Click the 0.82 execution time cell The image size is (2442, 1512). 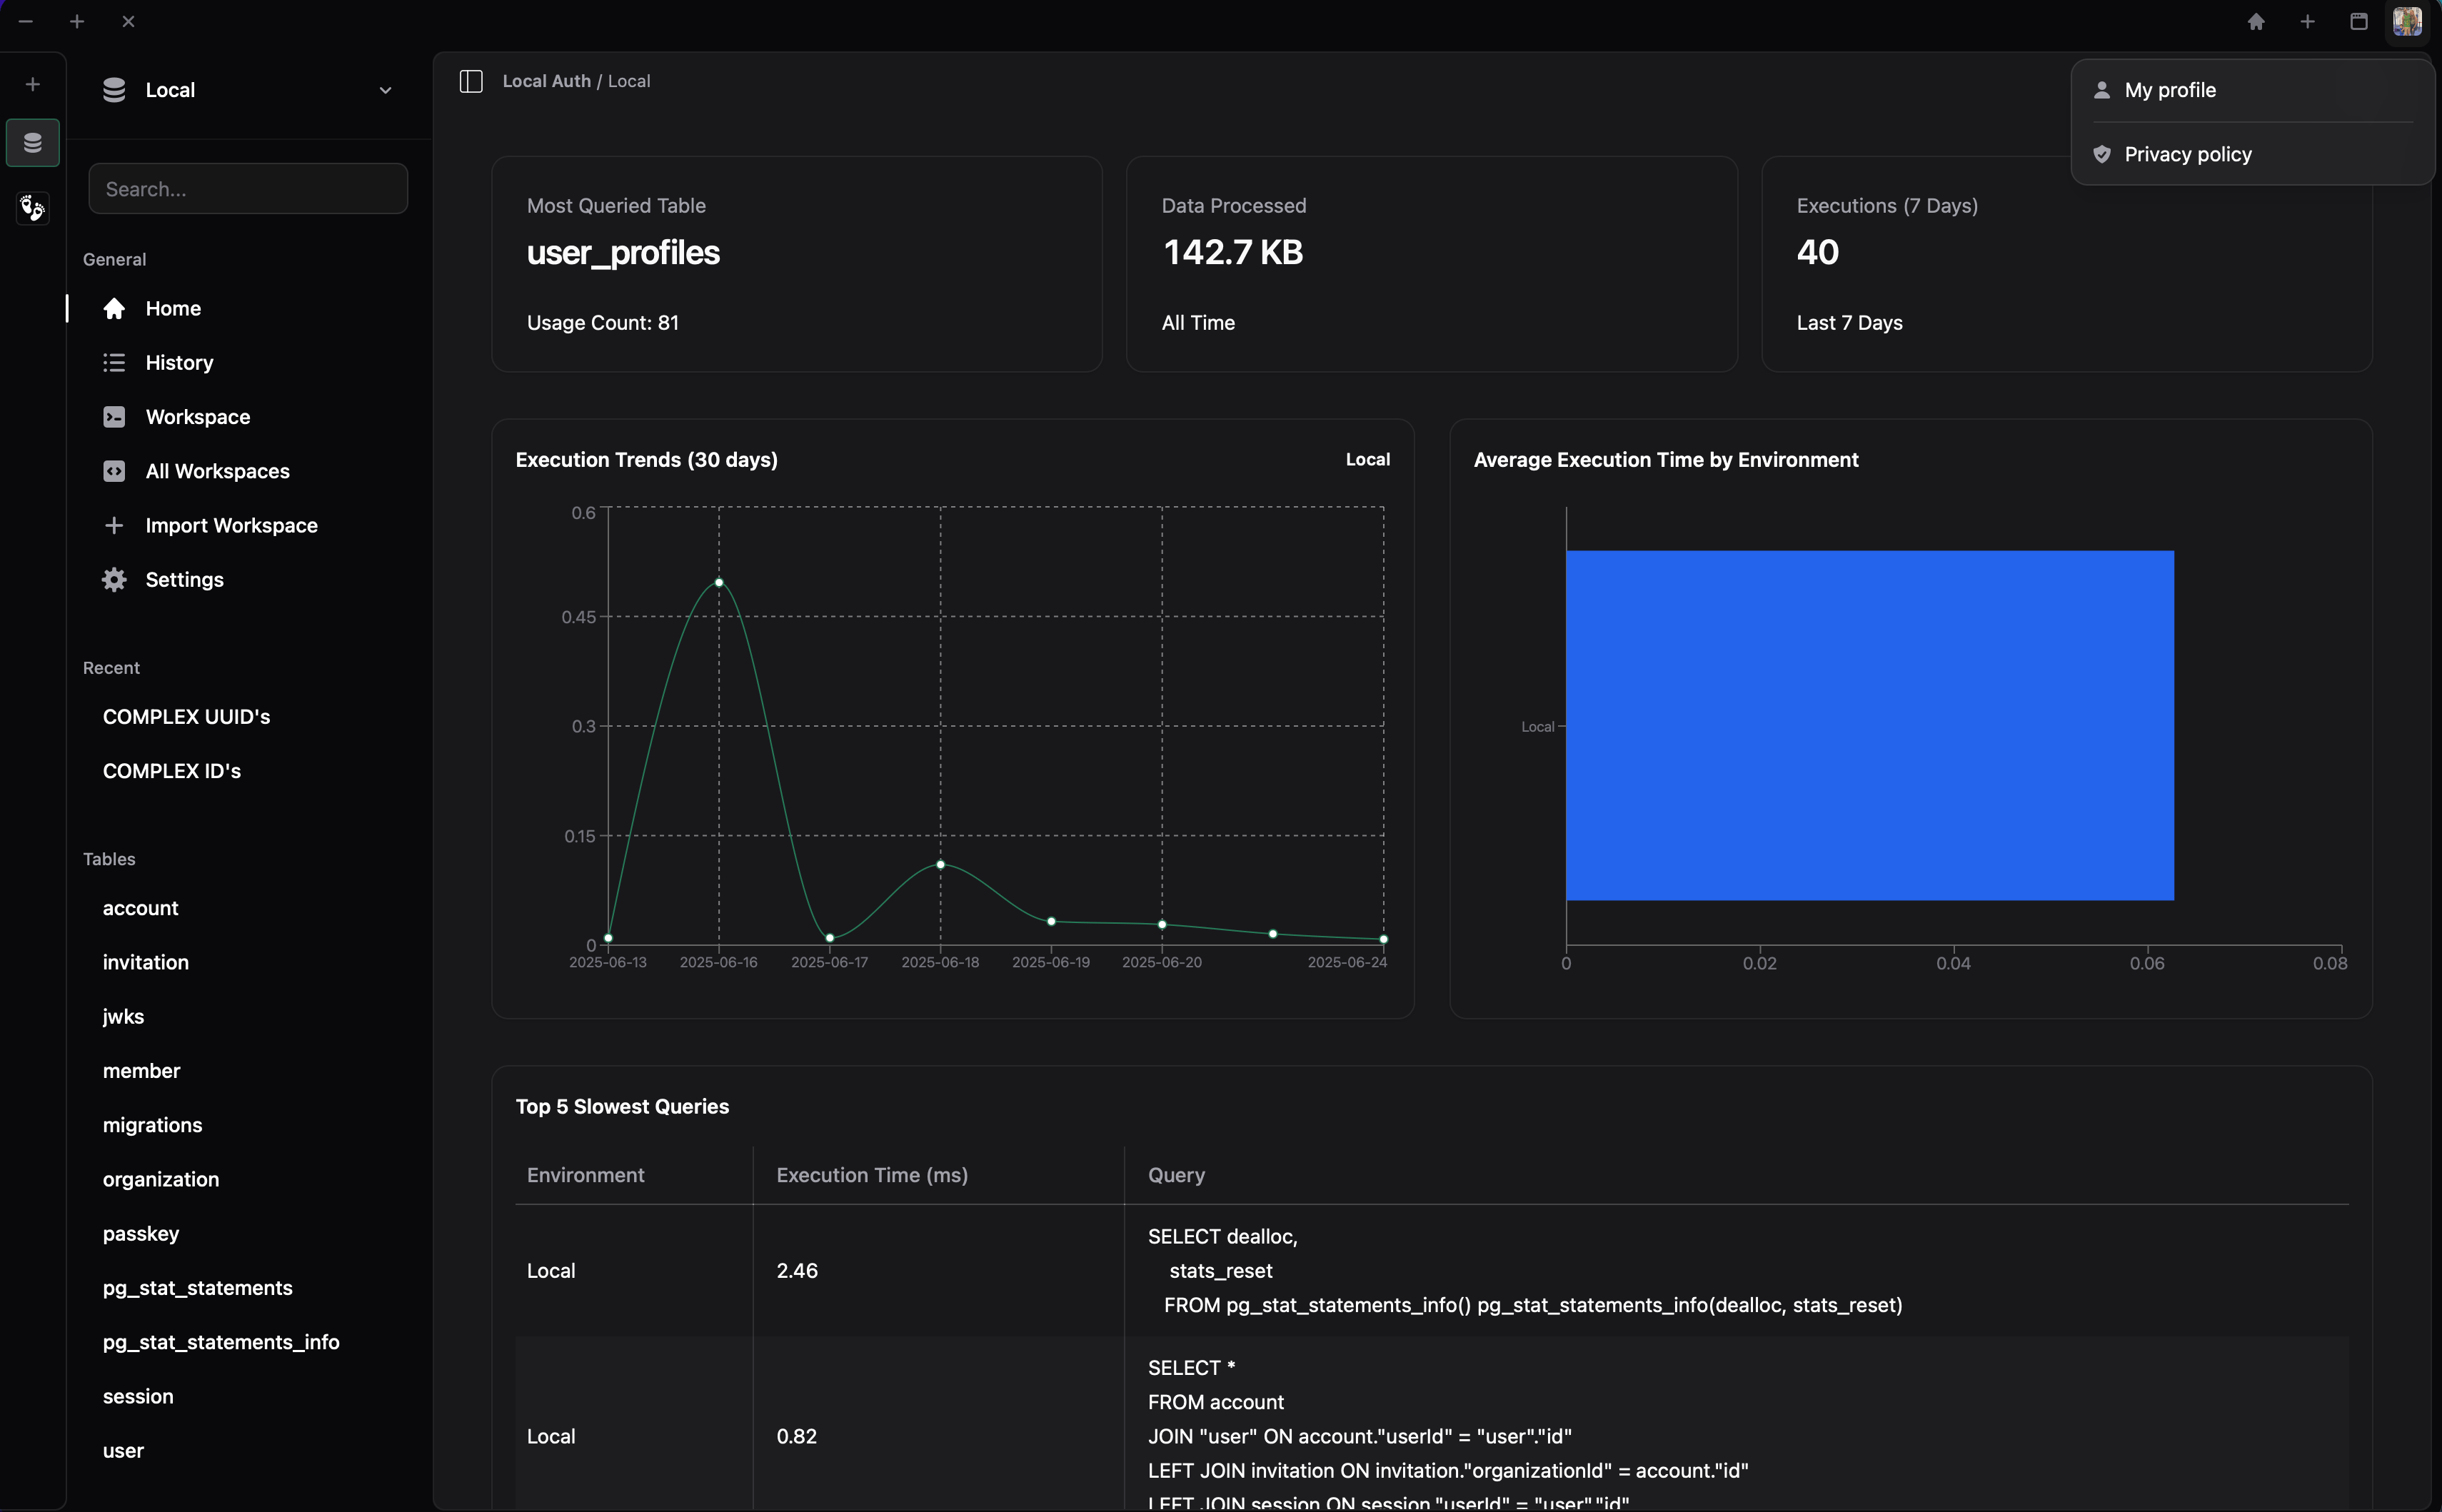pyautogui.click(x=797, y=1437)
